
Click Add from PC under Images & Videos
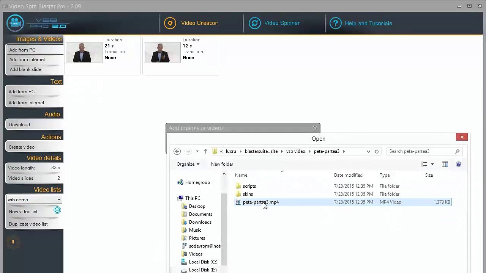click(35, 50)
